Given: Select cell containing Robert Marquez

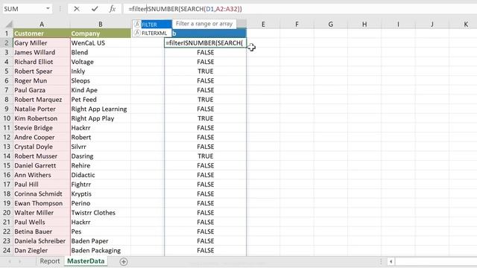Looking at the screenshot, I should tap(42, 99).
